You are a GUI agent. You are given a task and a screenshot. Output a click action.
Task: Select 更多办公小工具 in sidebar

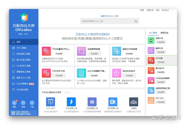24,78
